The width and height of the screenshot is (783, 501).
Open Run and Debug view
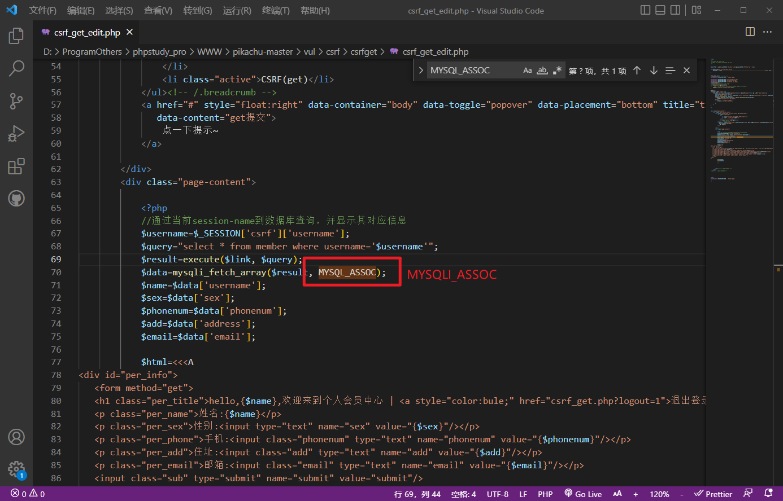pos(16,134)
